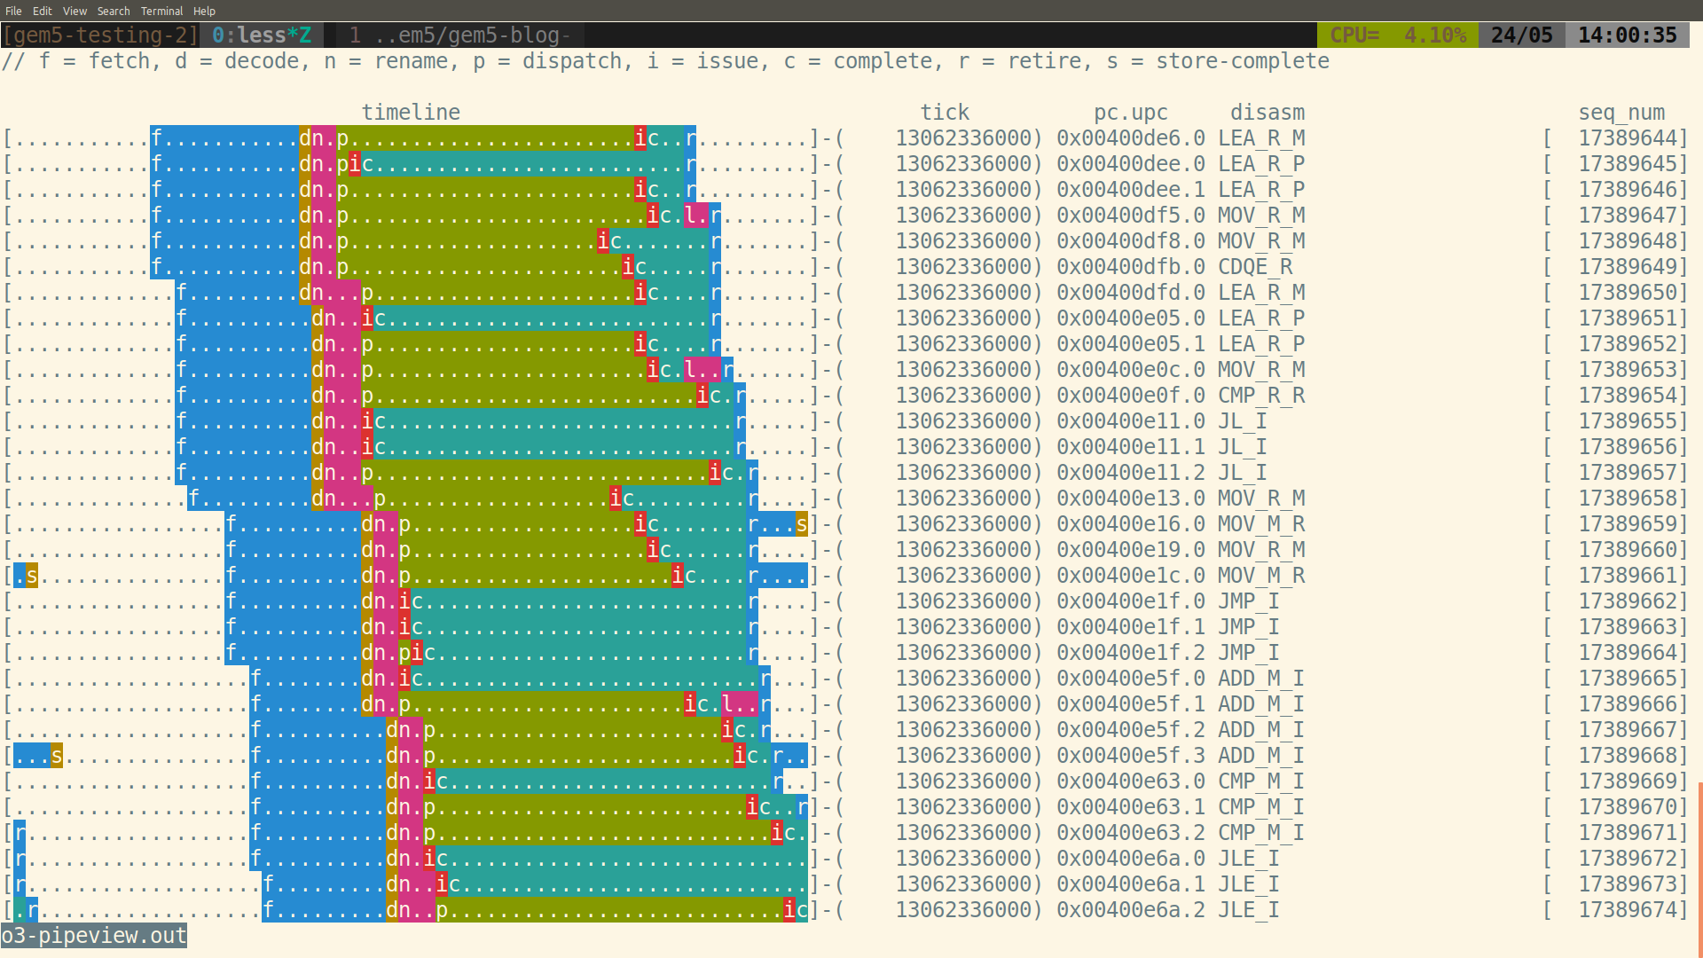Click the CPU usage indicator in status bar
This screenshot has height=958, width=1703.
[x=1397, y=35]
